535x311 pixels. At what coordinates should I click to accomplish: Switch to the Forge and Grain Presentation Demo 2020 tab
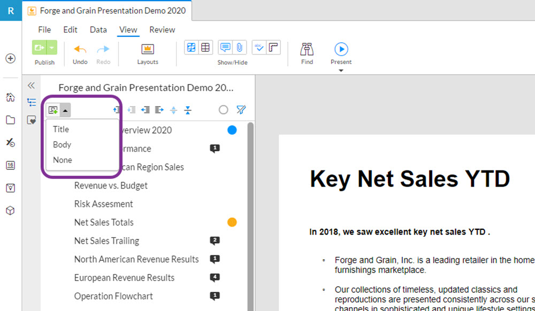point(107,11)
